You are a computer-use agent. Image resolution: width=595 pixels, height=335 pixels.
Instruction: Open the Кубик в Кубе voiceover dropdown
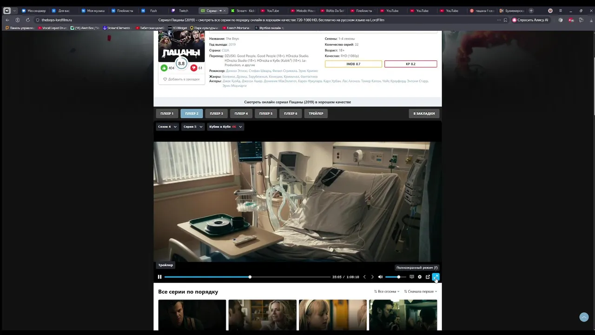[x=225, y=127]
